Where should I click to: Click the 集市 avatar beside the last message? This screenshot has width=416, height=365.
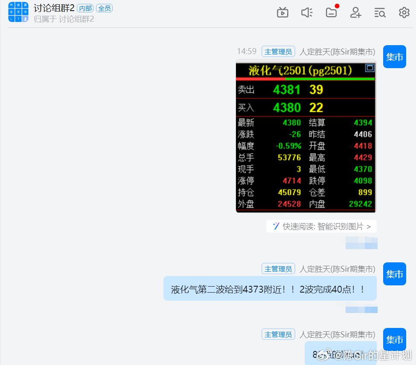tap(394, 339)
